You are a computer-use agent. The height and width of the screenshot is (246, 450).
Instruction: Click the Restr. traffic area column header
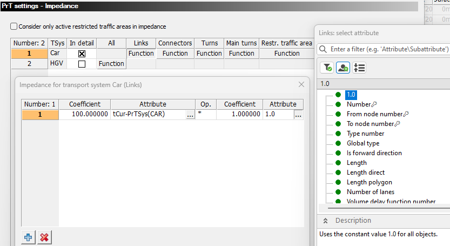click(287, 43)
